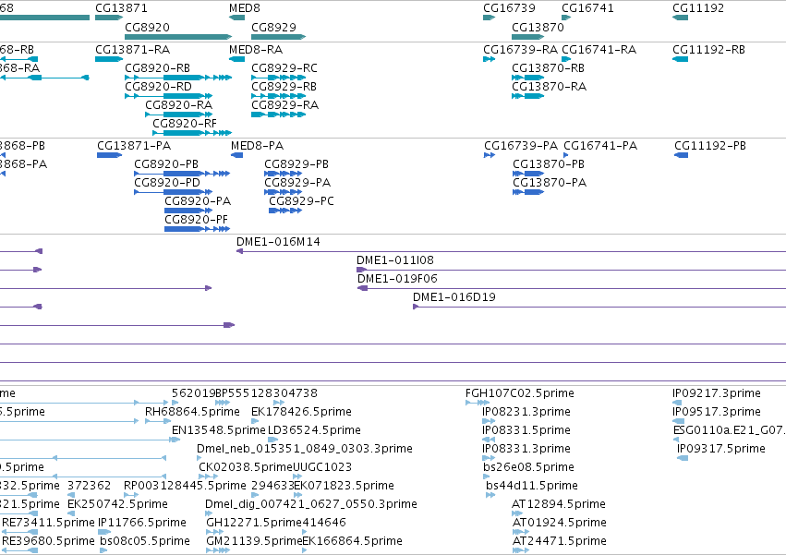Select transcript CG8929-RC

pyautogui.click(x=284, y=68)
